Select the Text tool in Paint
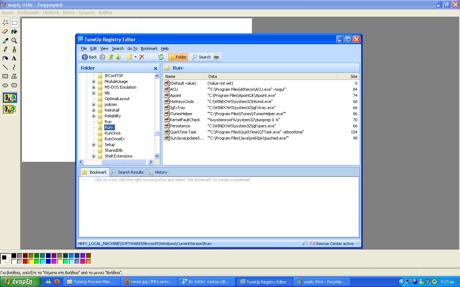Viewport: 460px width, 287px height. tap(14, 58)
